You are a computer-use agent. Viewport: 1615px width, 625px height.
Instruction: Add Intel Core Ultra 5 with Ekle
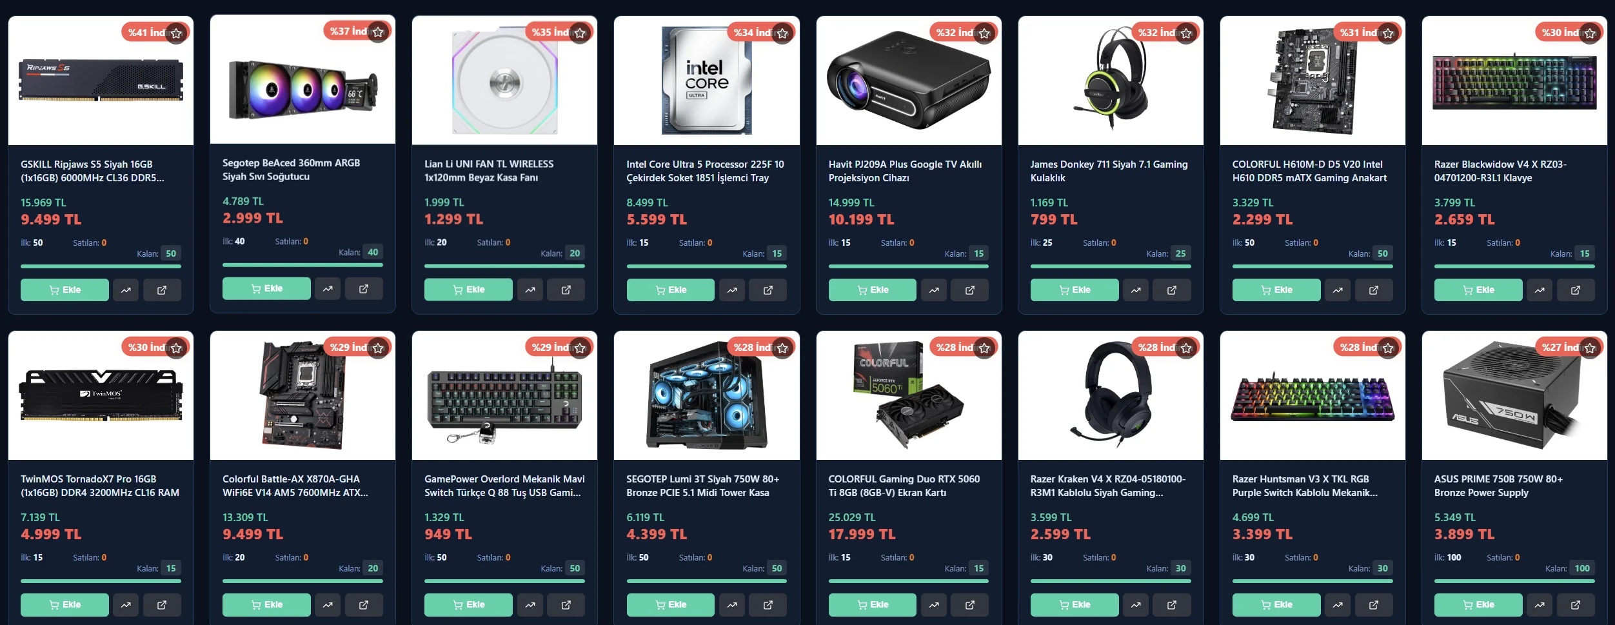pyautogui.click(x=670, y=290)
